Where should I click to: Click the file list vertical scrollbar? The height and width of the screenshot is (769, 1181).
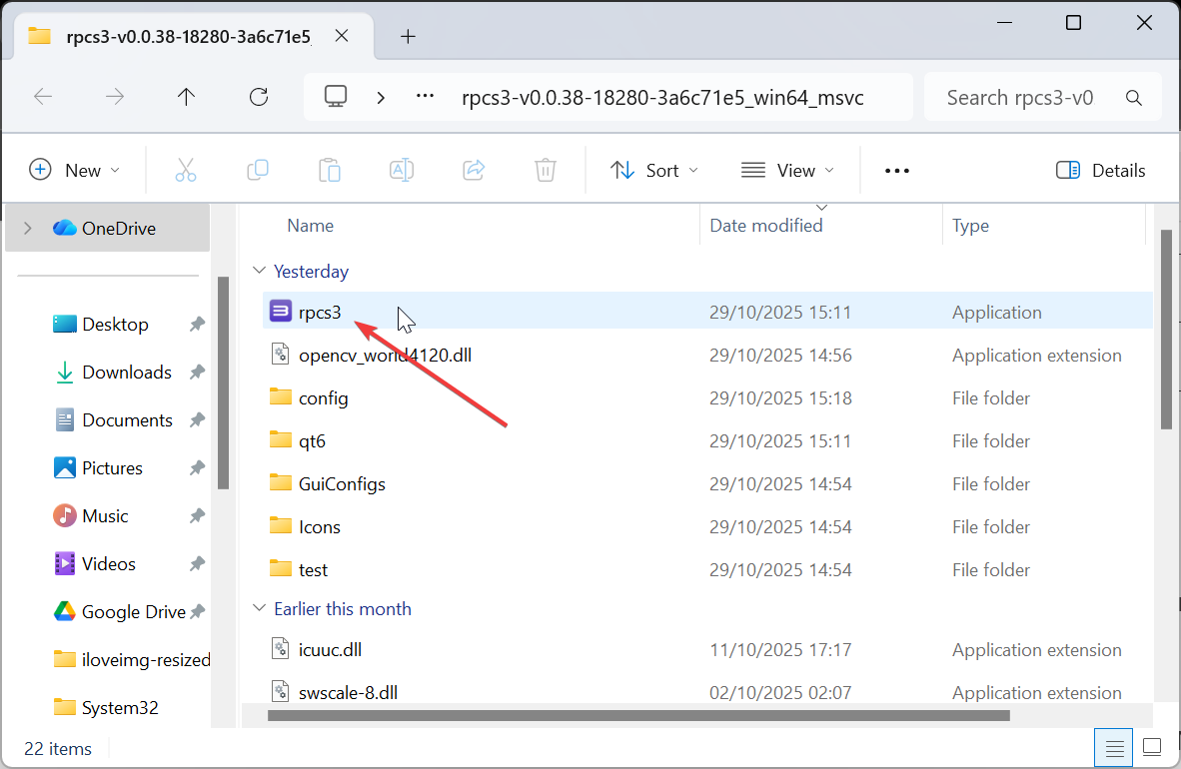coord(1166,330)
